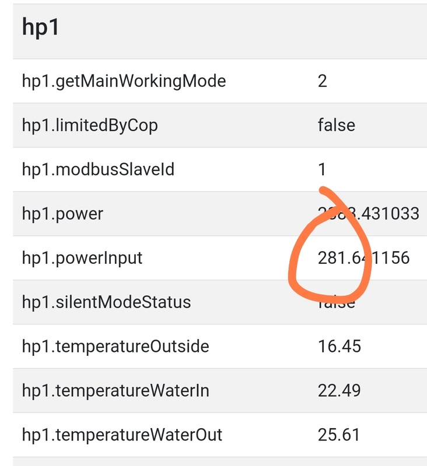This screenshot has height=466, width=427.
Task: Select the hp1.silentModeStatus label
Action: pos(106,302)
